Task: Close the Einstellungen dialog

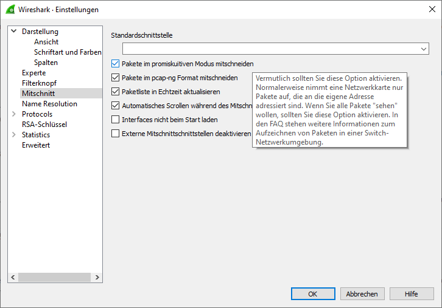Action: tap(432, 9)
